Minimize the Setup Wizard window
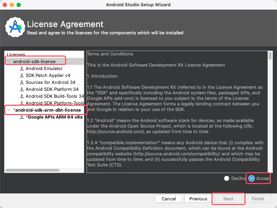The image size is (277, 208). tap(12, 5)
